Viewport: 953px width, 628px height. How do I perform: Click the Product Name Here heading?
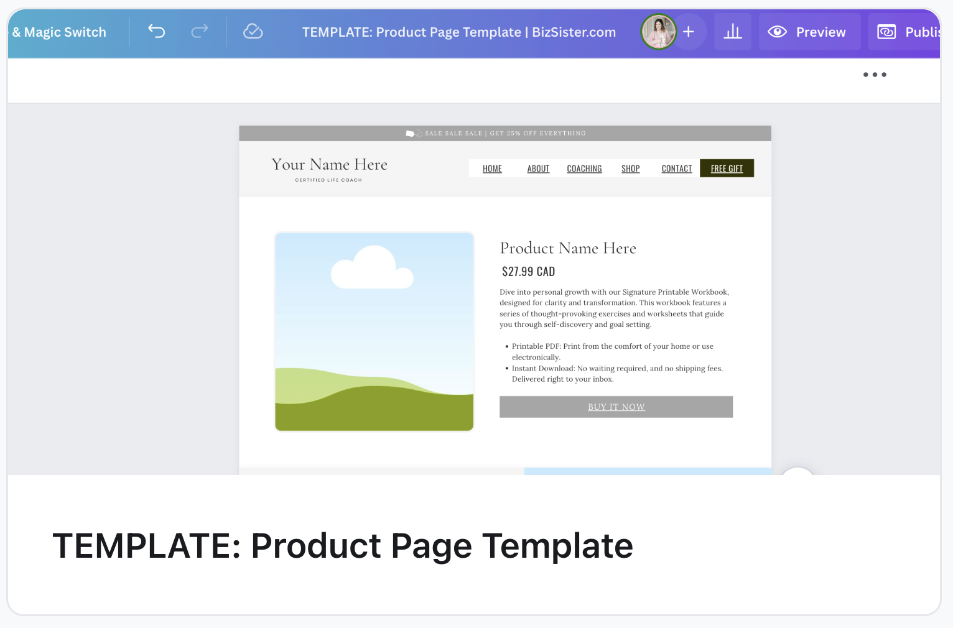coord(568,248)
